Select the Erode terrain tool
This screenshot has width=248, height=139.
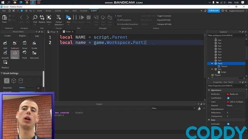tap(34, 45)
